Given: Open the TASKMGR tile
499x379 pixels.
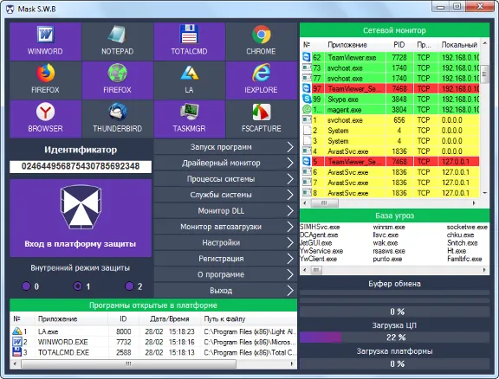Looking at the screenshot, I should pos(190,119).
